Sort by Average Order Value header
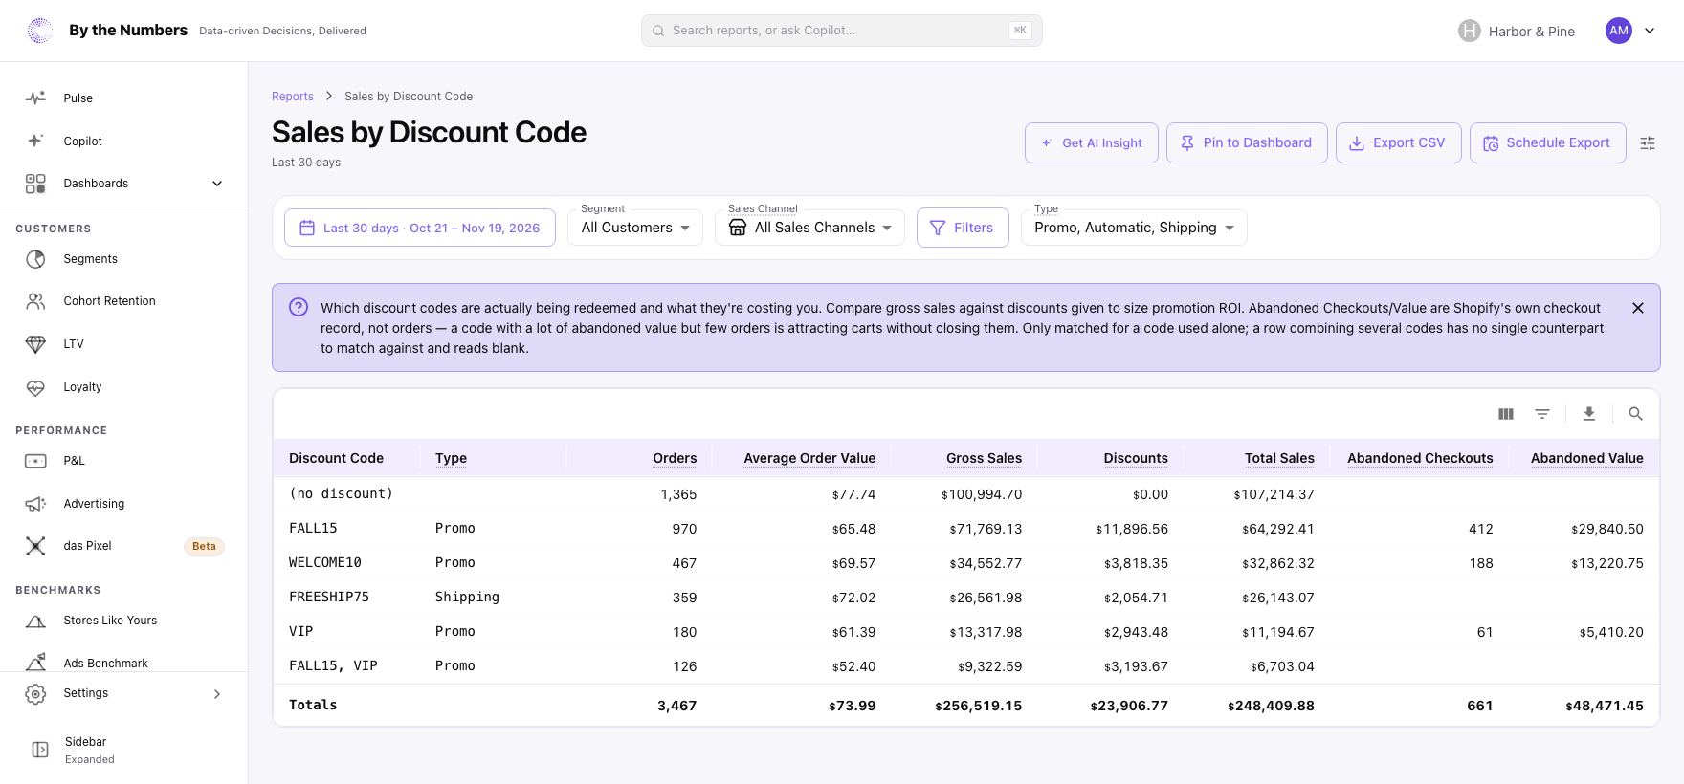Viewport: 1684px width, 784px height. coord(809,459)
